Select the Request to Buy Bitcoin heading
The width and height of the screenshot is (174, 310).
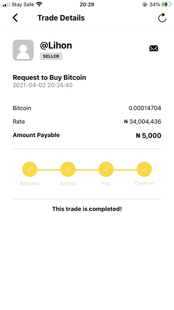(x=49, y=77)
